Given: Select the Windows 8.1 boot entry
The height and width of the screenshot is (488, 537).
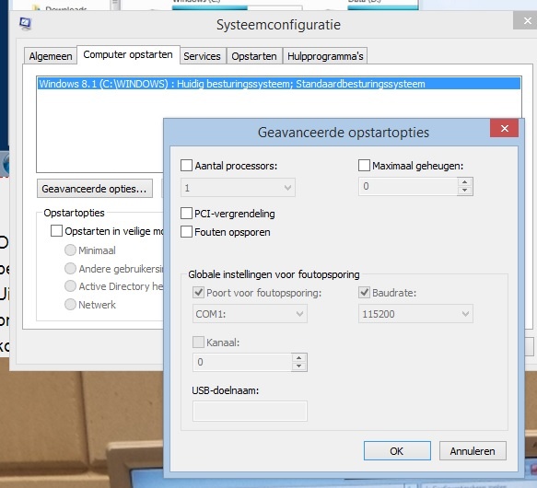Looking at the screenshot, I should 279,84.
